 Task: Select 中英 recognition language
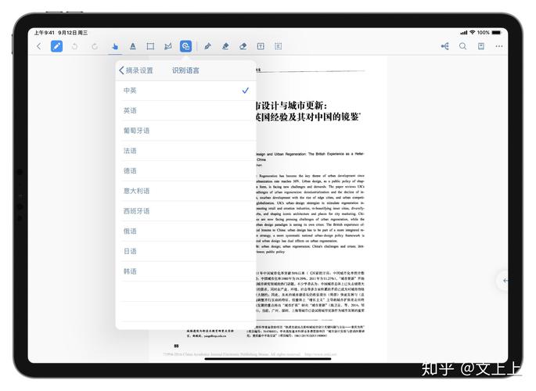pos(186,91)
